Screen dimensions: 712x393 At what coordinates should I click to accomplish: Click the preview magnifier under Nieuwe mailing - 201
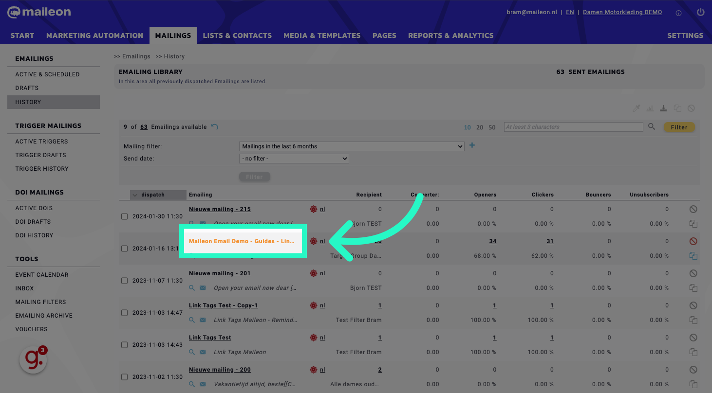click(192, 288)
